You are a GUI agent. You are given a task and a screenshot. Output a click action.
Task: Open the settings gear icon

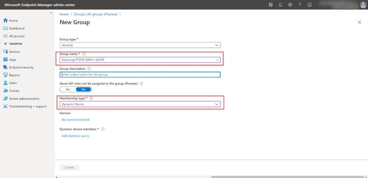pos(290,5)
